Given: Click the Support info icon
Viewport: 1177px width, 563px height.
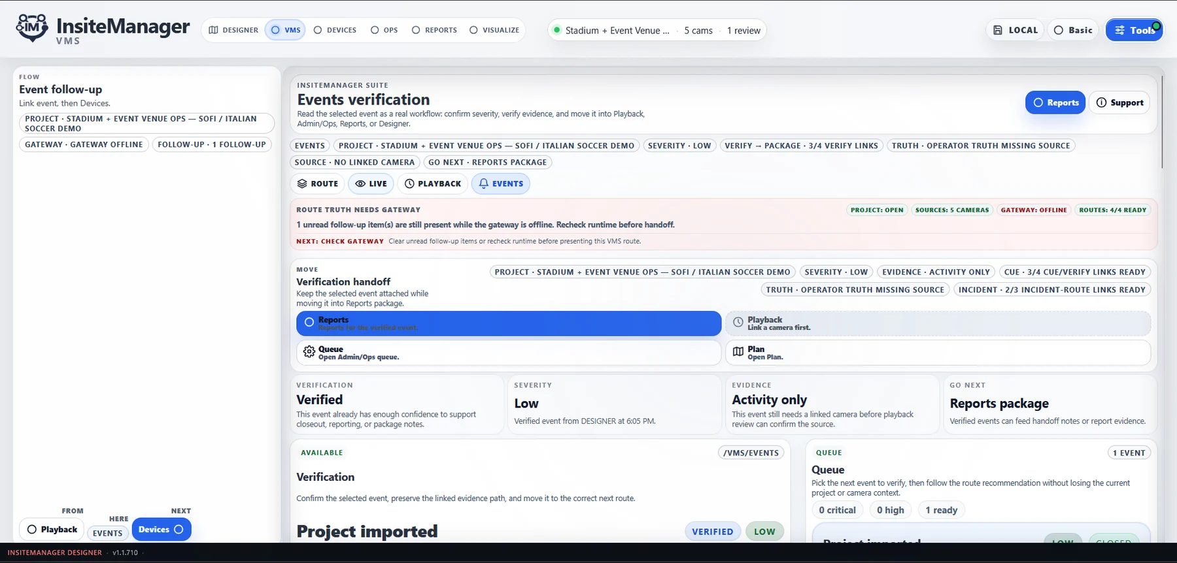Looking at the screenshot, I should 1101,103.
